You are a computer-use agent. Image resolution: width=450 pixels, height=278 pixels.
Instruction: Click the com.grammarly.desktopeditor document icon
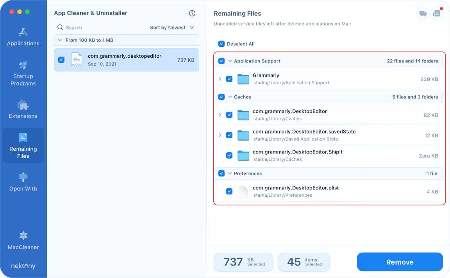tap(76, 60)
